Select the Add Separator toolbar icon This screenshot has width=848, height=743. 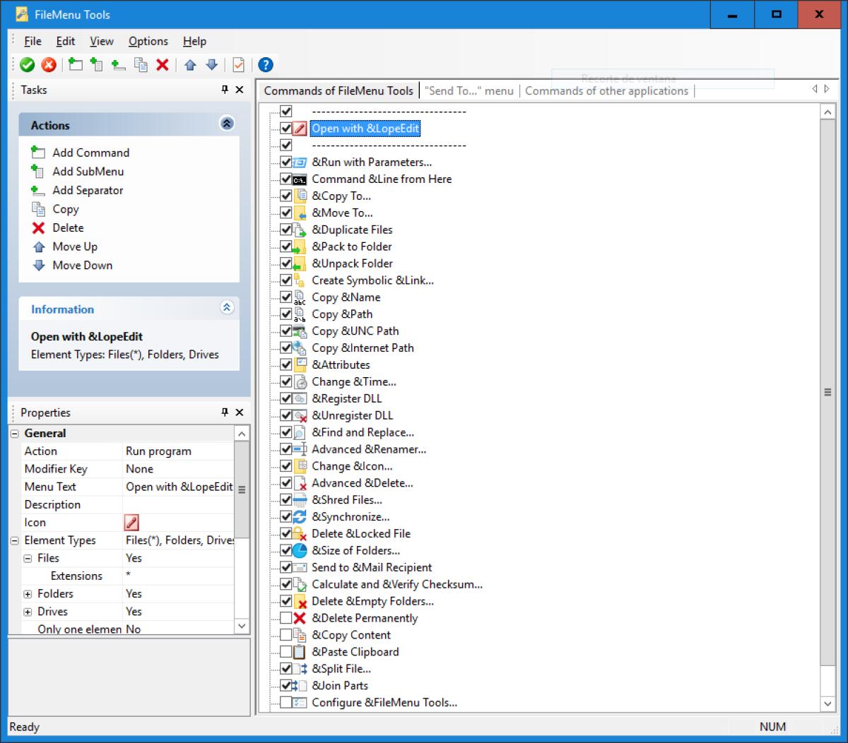(117, 64)
